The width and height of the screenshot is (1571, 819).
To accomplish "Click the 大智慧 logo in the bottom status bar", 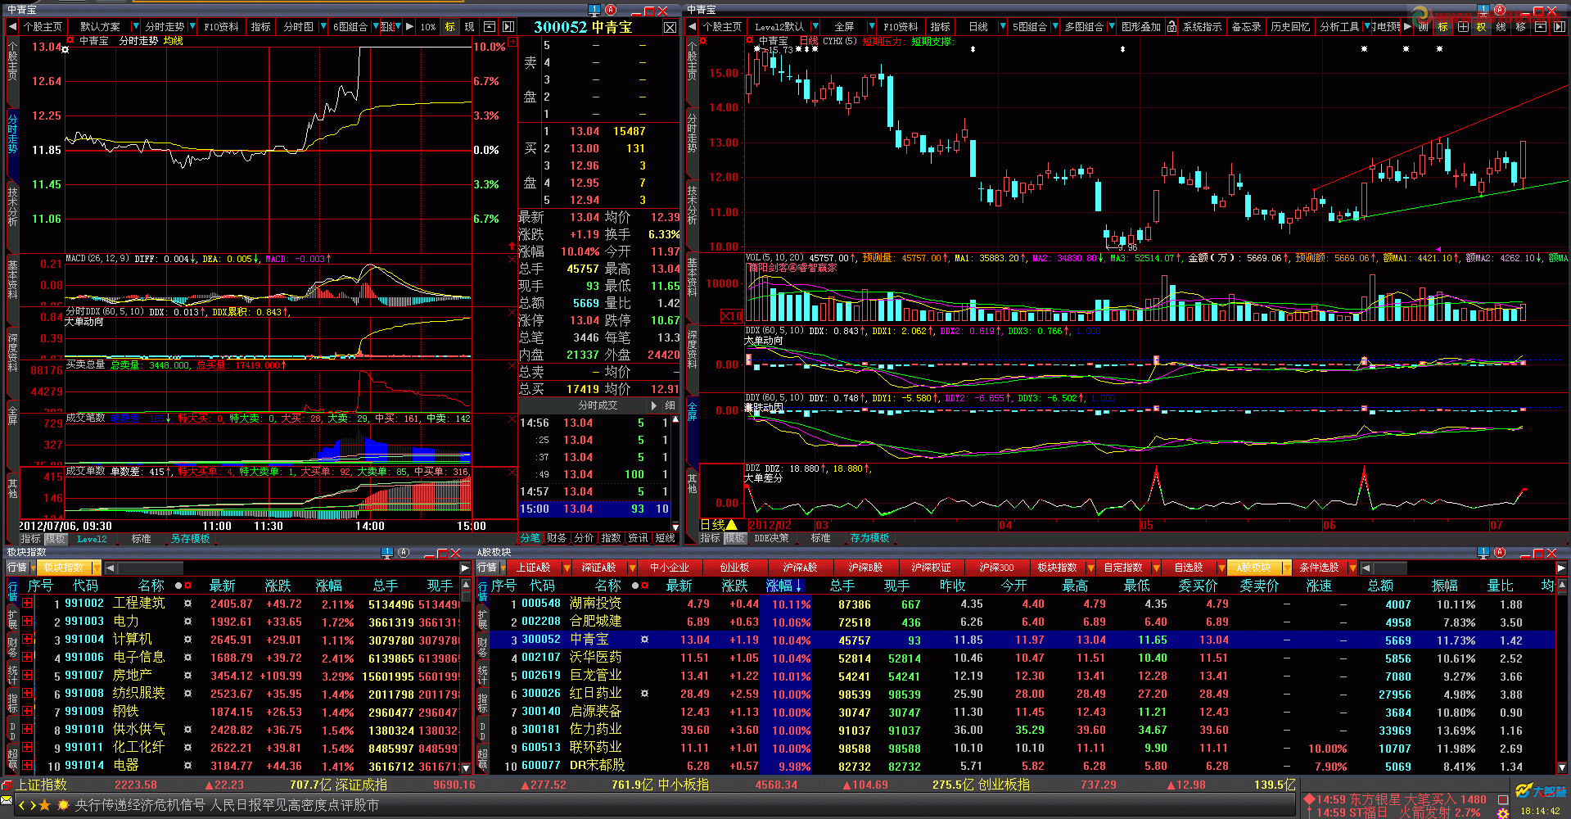I will (x=1539, y=791).
